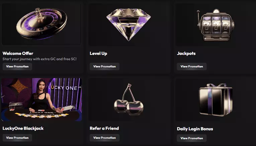Click the Level Up title
Image resolution: width=256 pixels, height=146 pixels.
tap(98, 53)
